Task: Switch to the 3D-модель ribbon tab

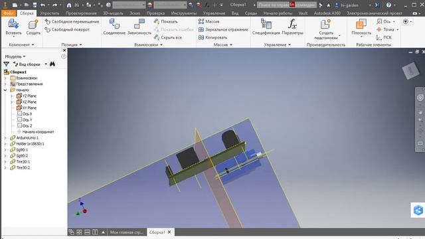Action: coord(113,13)
